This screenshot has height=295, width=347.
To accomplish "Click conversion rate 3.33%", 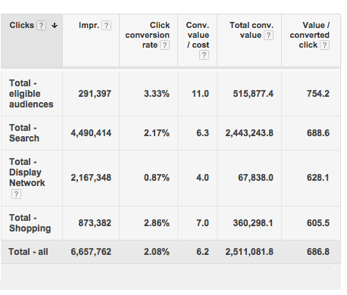I will pos(157,94).
